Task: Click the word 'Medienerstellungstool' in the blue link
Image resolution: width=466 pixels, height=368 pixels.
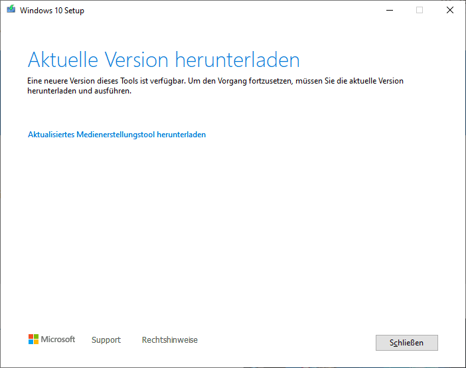Action: tap(116, 135)
